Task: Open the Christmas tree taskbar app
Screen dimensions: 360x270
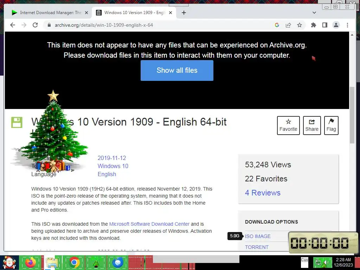Action: (x=96, y=263)
